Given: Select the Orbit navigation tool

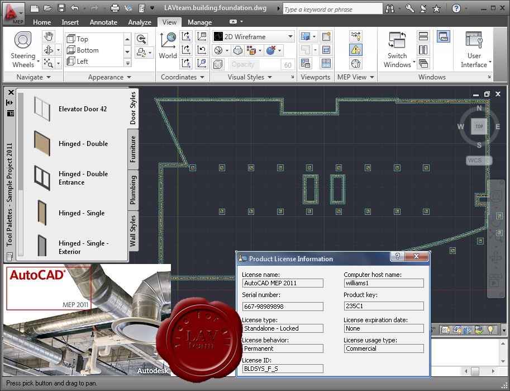Looking at the screenshot, I should coord(49,50).
